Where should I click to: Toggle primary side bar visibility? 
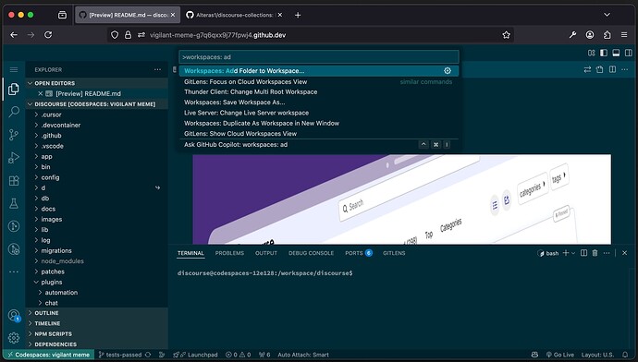click(x=604, y=53)
